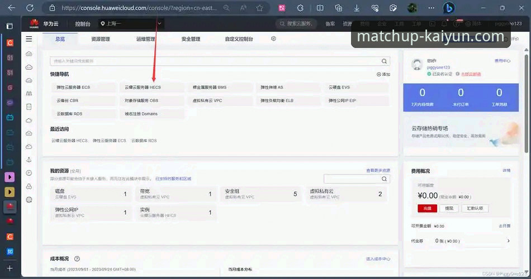Open 域名注册 Domains shortcut
The image size is (531, 279).
152,114
